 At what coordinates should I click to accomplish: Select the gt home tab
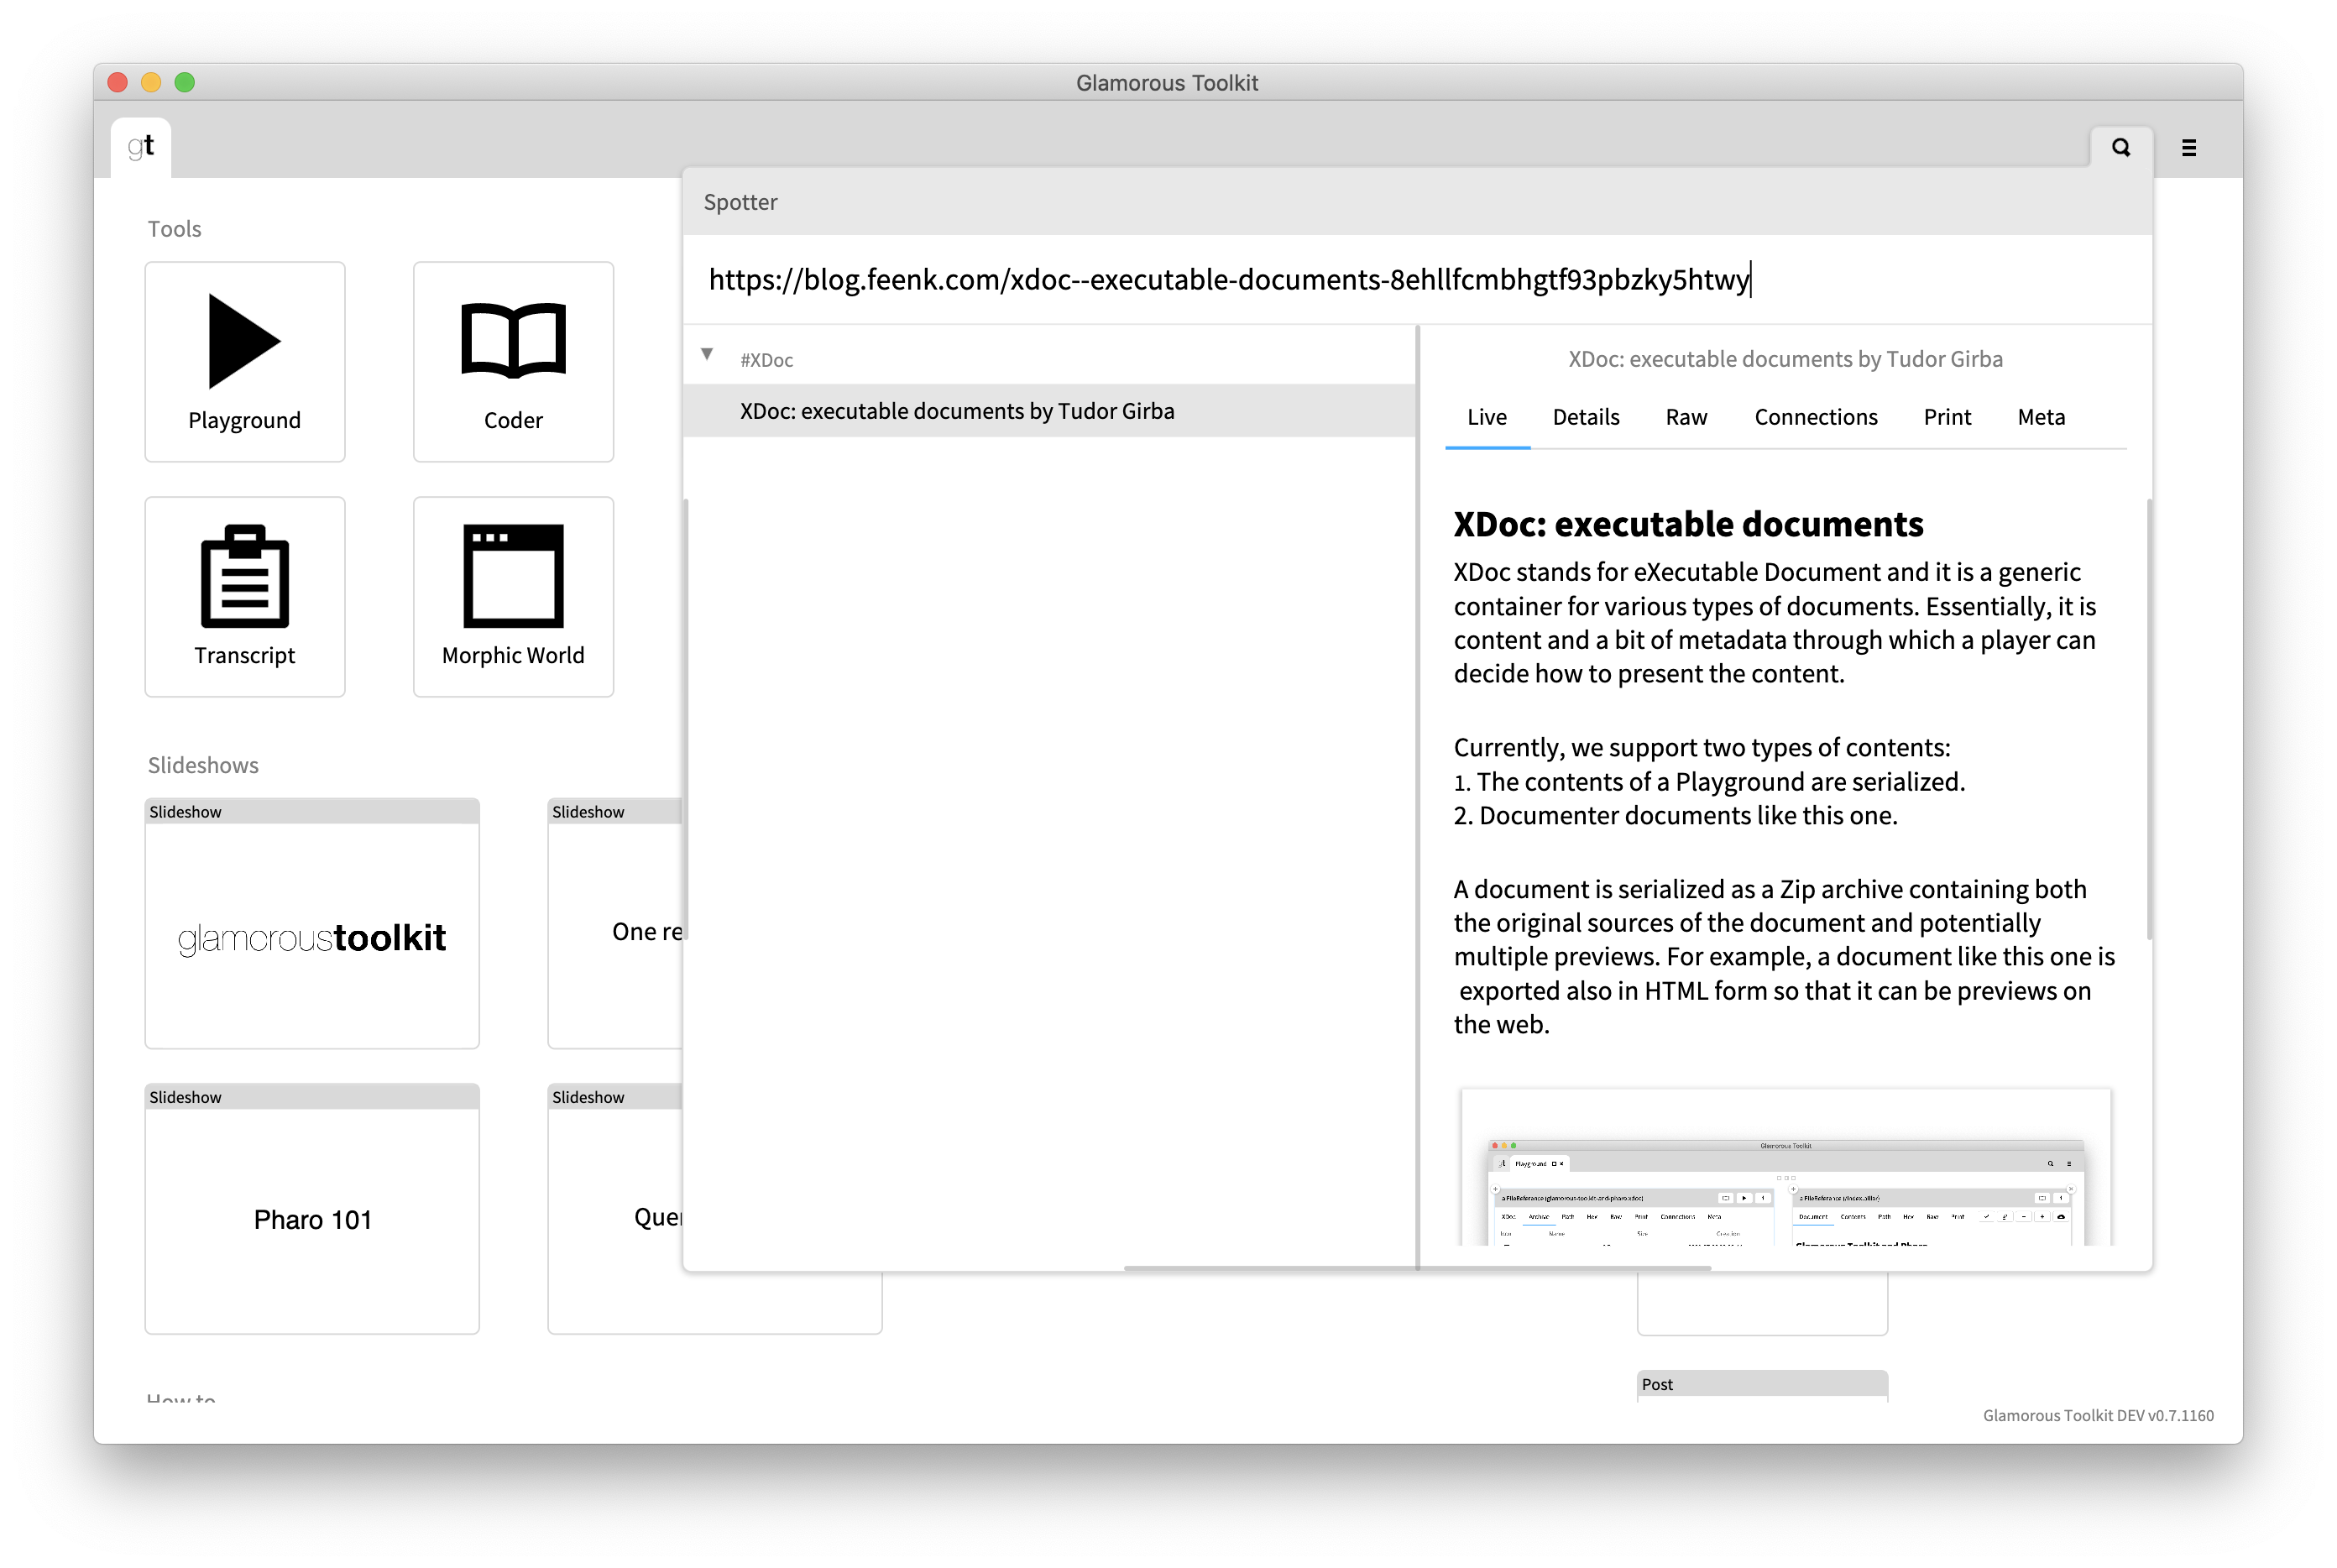[x=141, y=147]
